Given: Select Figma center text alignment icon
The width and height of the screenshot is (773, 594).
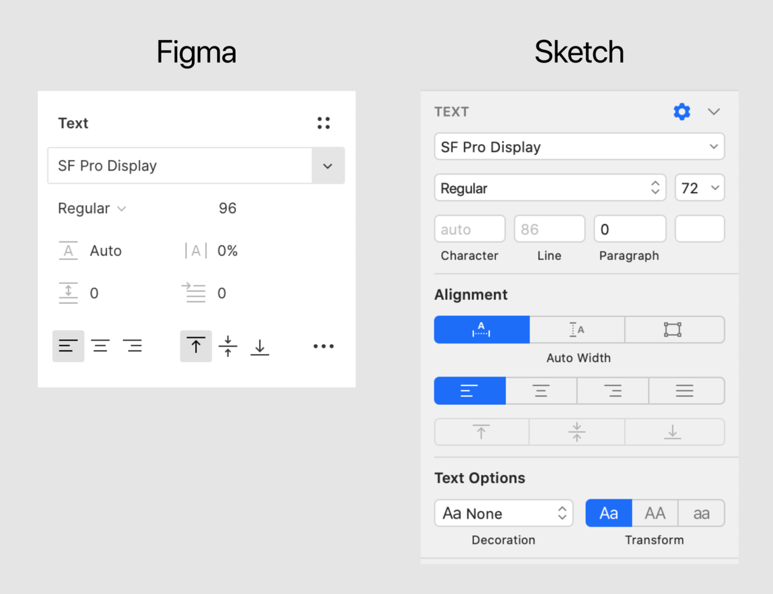Looking at the screenshot, I should [x=100, y=346].
